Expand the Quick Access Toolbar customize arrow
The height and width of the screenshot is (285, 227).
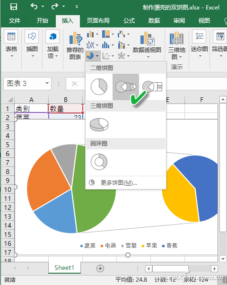coord(77,7)
